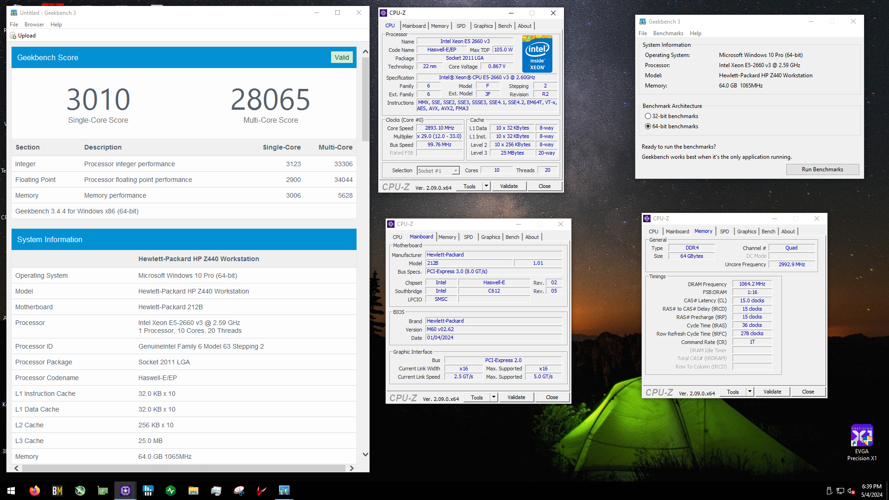Click the network status tray icon
This screenshot has width=889, height=500.
[840, 491]
